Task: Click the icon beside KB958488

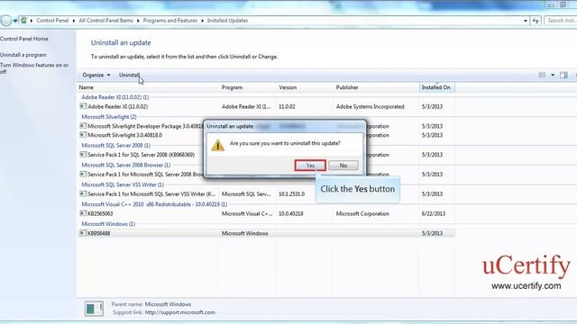Action: point(83,233)
